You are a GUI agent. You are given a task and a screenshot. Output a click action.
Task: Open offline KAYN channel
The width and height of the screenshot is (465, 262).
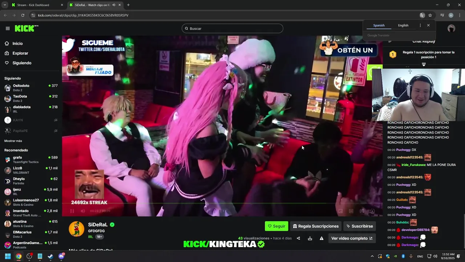[x=31, y=120]
